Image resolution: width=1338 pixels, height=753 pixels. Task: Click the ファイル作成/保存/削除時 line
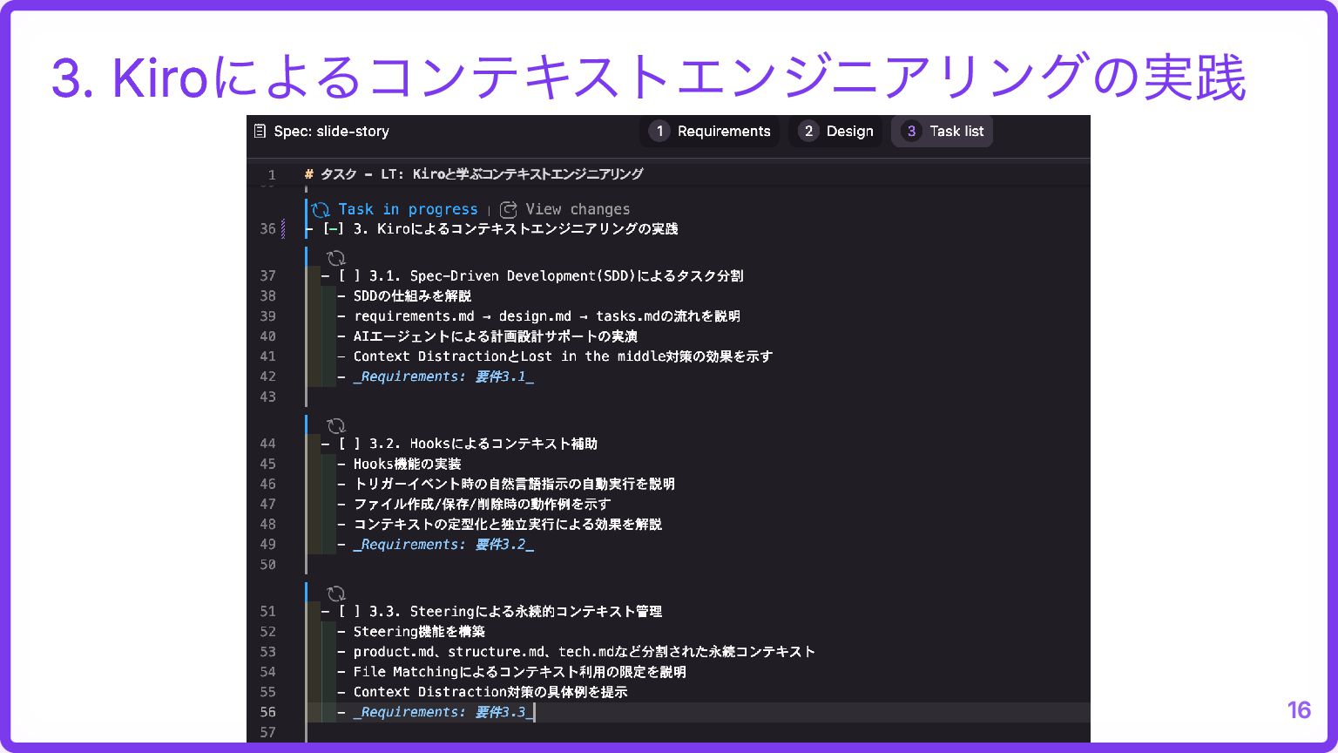coord(482,505)
